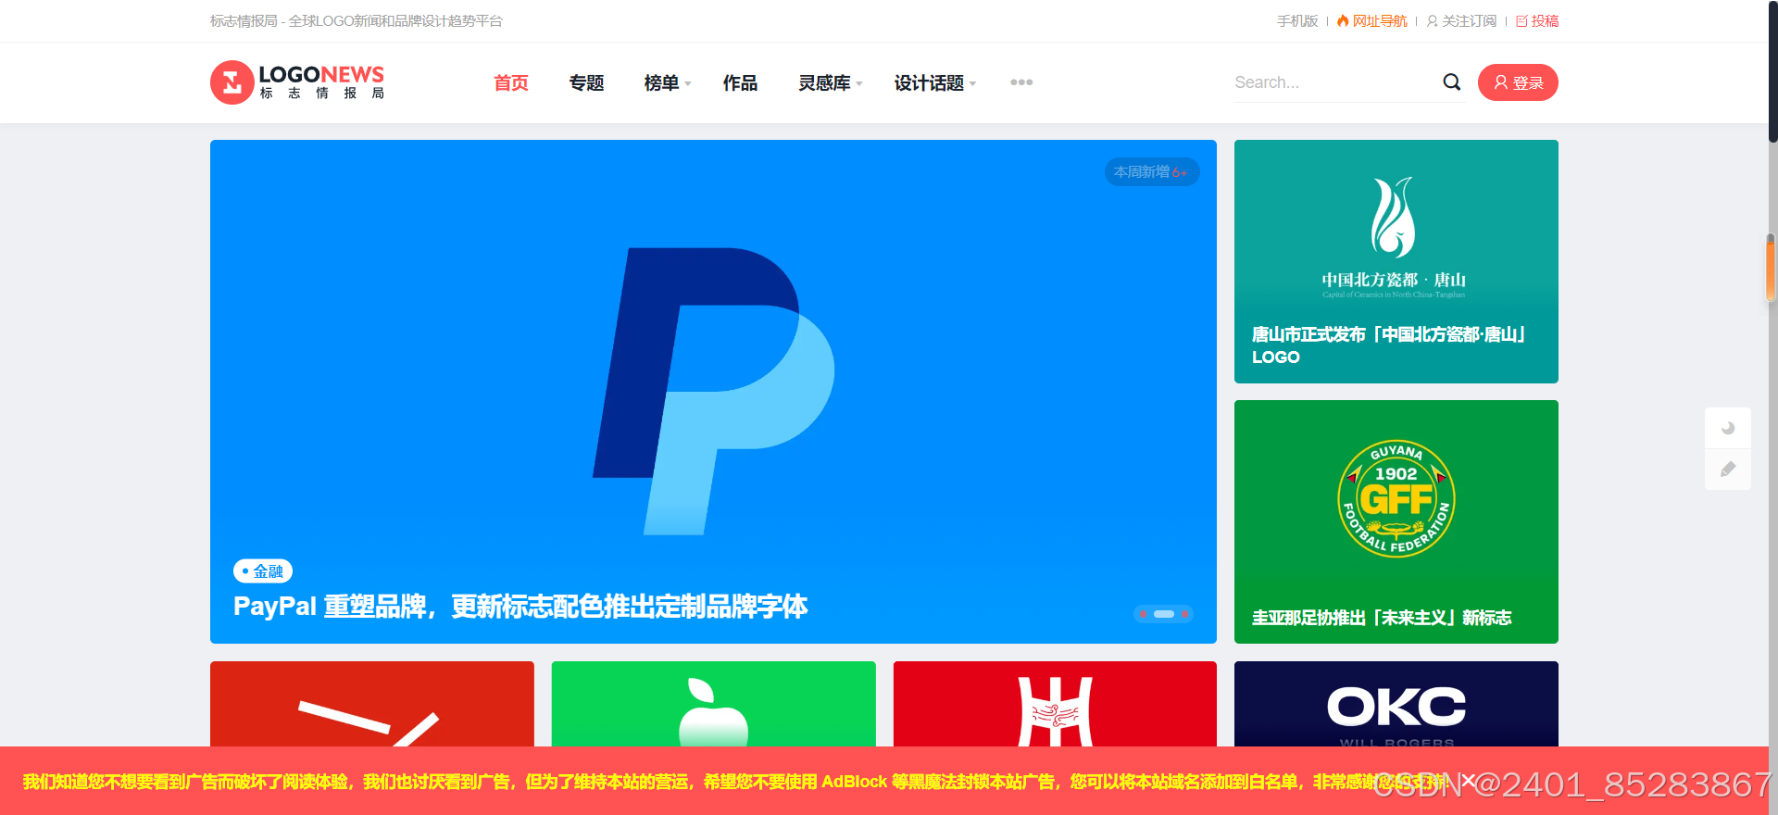
Task: Open 唐山市正式发布 LOGO article title
Action: 1388,345
